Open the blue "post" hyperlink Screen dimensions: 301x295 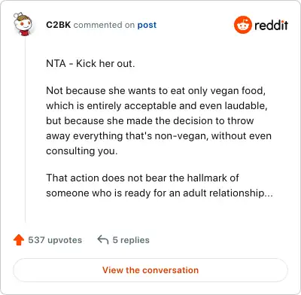click(x=147, y=25)
